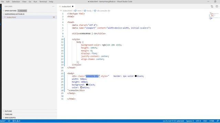Screen dimensions: 220x123
Task: Click the selected console-div class text
Action: [92, 76]
